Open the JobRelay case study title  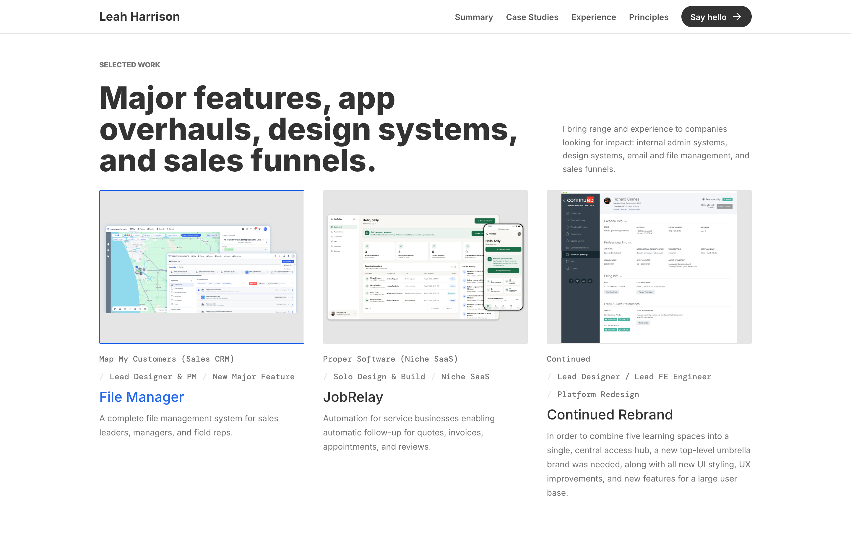pyautogui.click(x=353, y=397)
